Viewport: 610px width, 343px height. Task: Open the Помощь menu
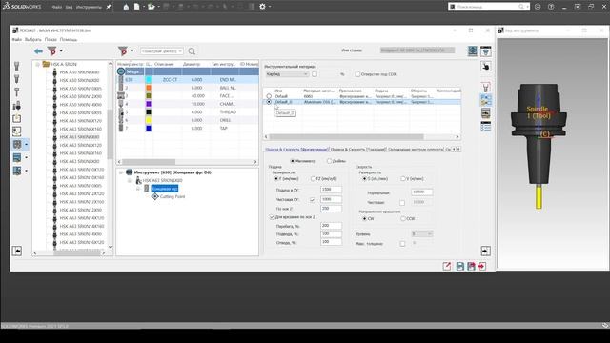(x=69, y=40)
